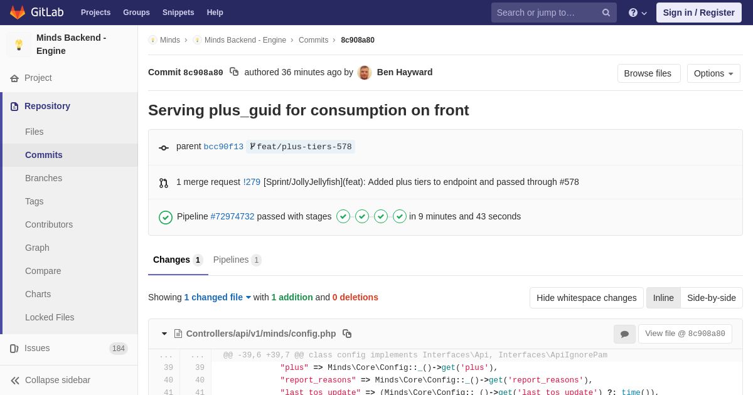
Task: Open branch feat/plus-tiers-578
Action: [301, 147]
